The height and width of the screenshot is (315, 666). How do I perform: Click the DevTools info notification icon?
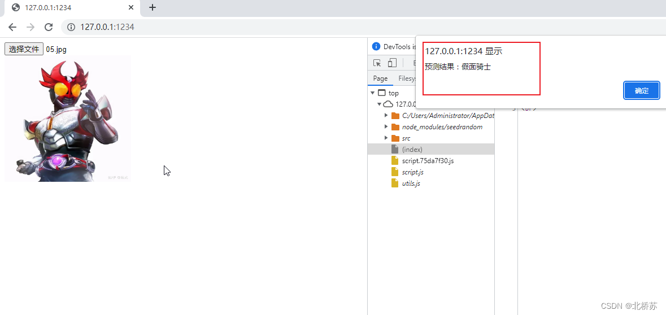click(376, 47)
